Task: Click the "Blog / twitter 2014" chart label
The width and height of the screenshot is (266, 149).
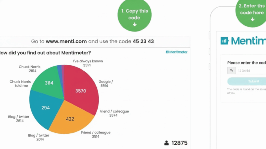Action: click(x=38, y=137)
